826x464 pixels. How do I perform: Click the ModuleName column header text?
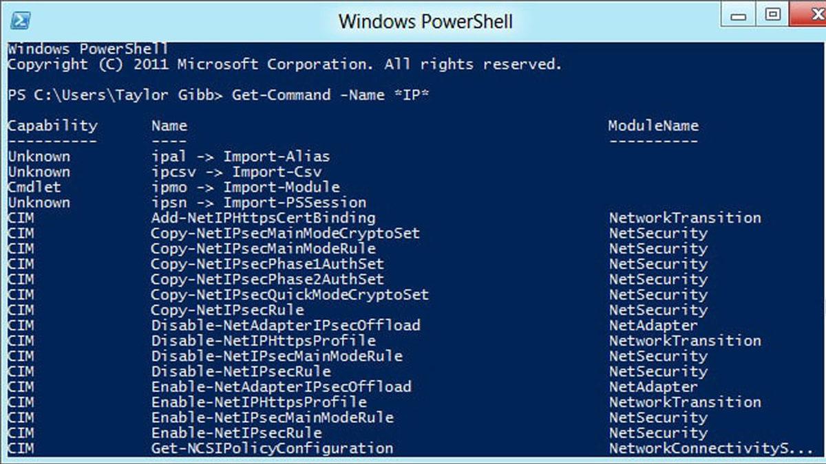(x=652, y=125)
